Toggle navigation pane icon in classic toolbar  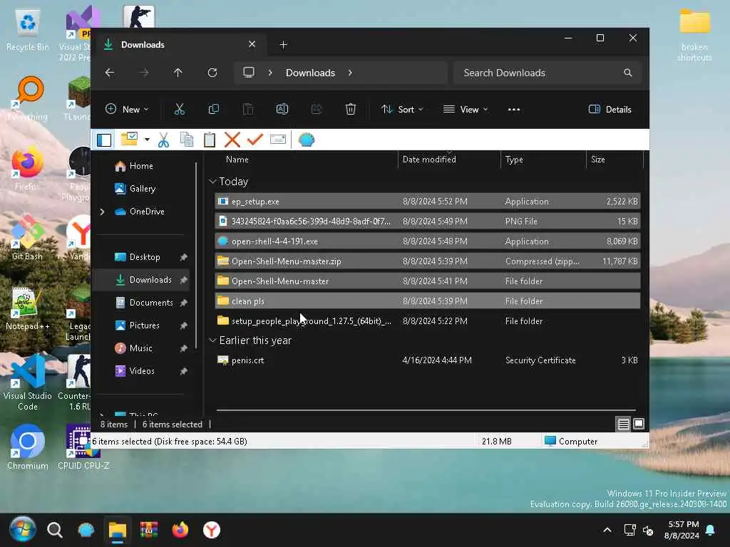pyautogui.click(x=104, y=140)
